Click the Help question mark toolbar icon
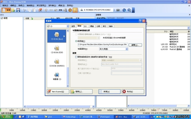 click(129, 10)
